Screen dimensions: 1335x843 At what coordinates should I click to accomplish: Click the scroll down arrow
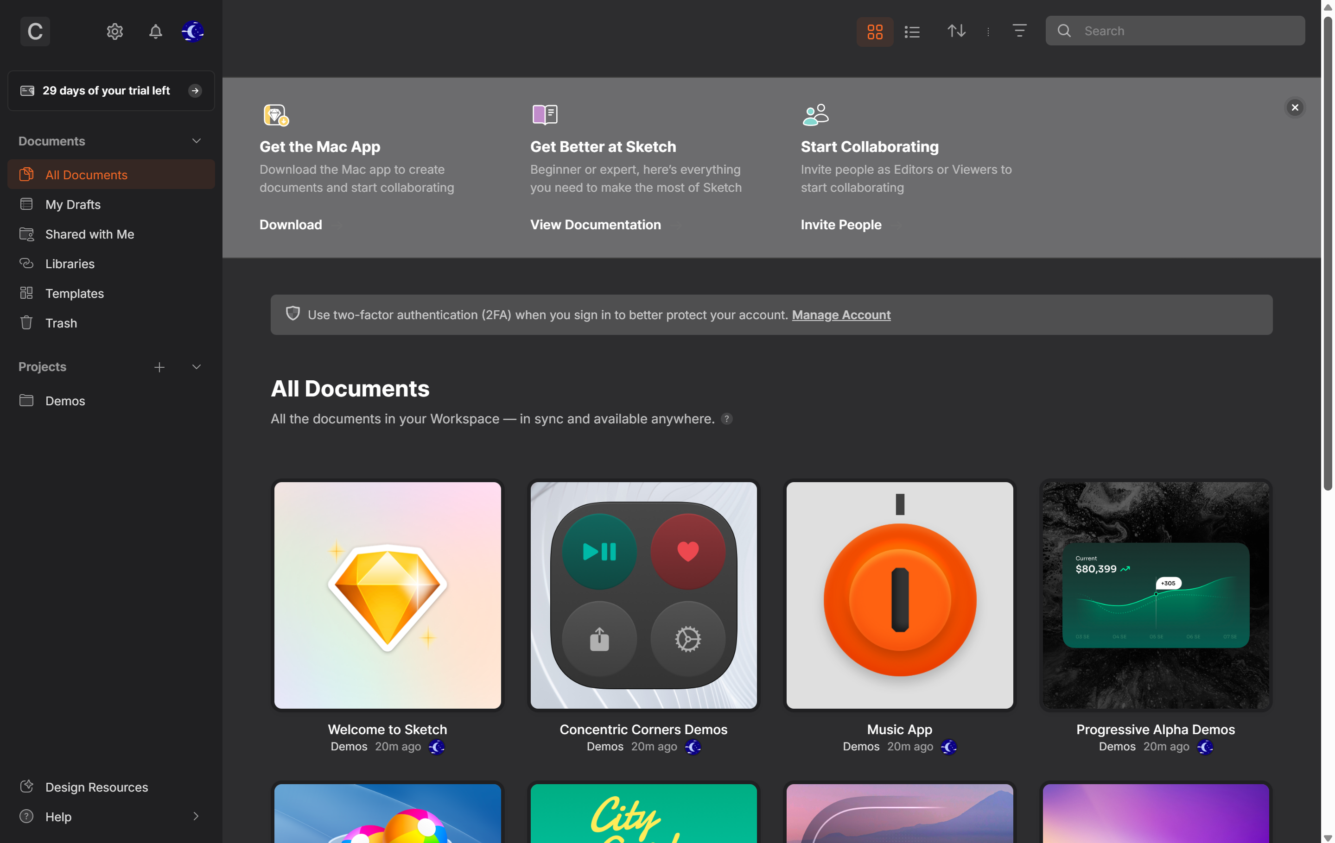point(1327,837)
